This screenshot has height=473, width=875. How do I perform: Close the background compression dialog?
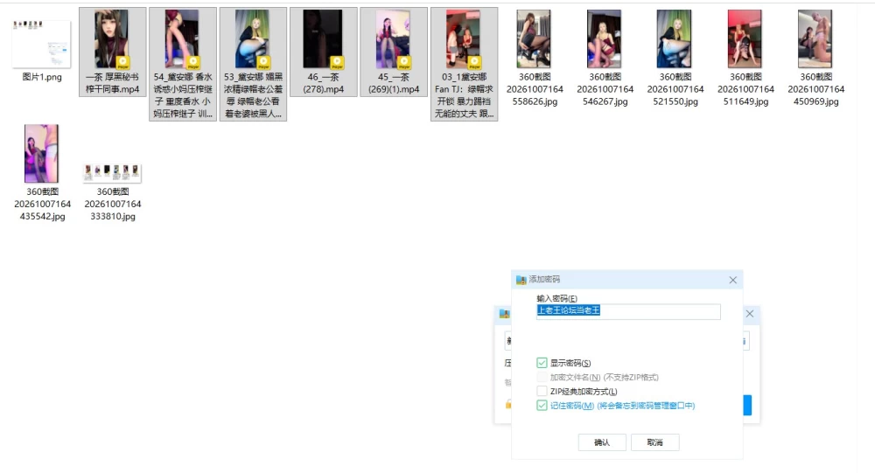click(x=750, y=314)
